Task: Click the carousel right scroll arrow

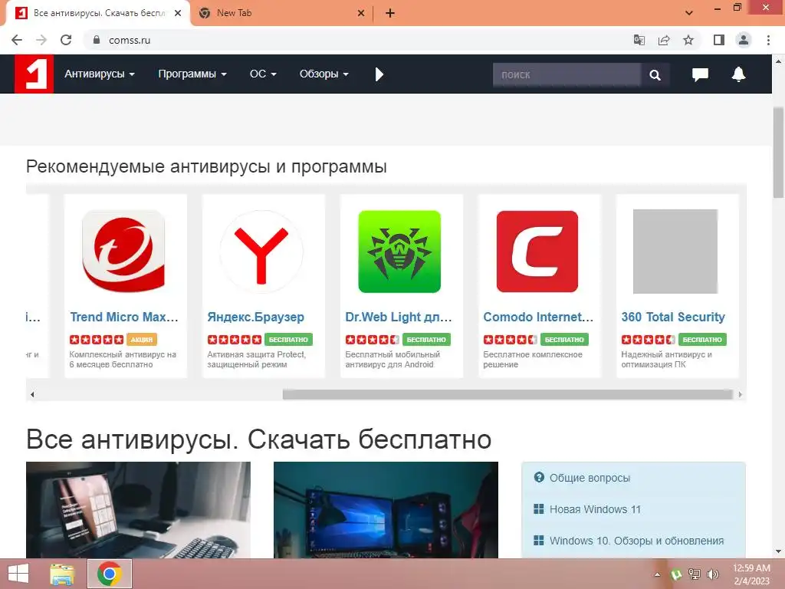Action: 740,395
